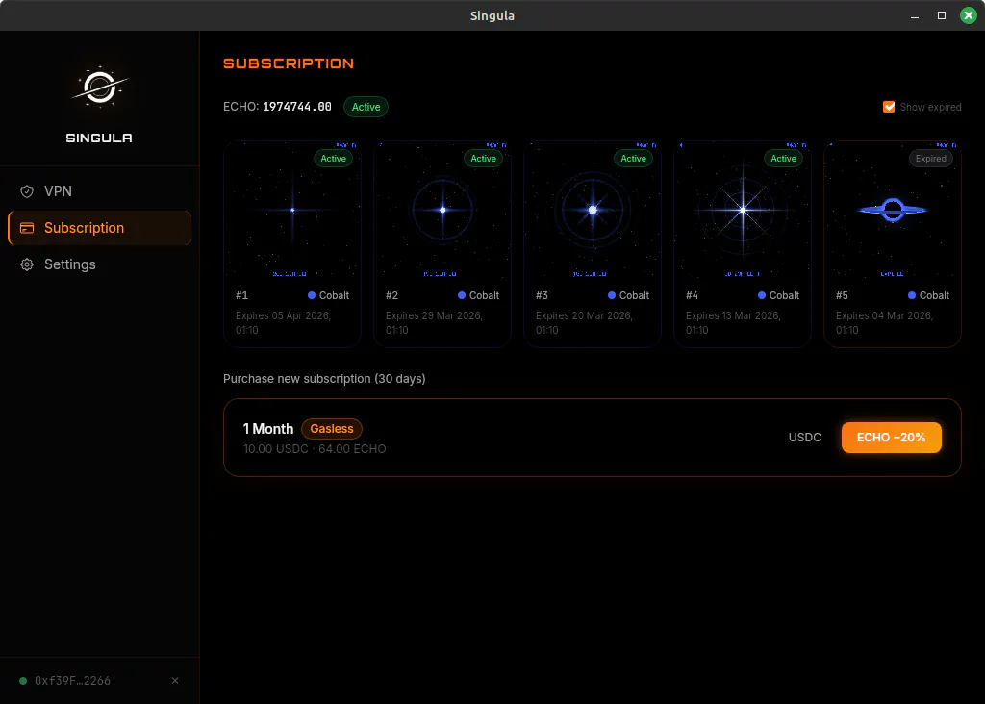The height and width of the screenshot is (704, 985).
Task: Click the Cobalt color dot on card #3
Action: [612, 295]
